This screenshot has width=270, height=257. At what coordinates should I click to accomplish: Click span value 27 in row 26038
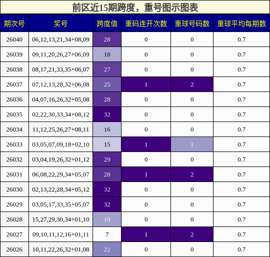tap(107, 69)
